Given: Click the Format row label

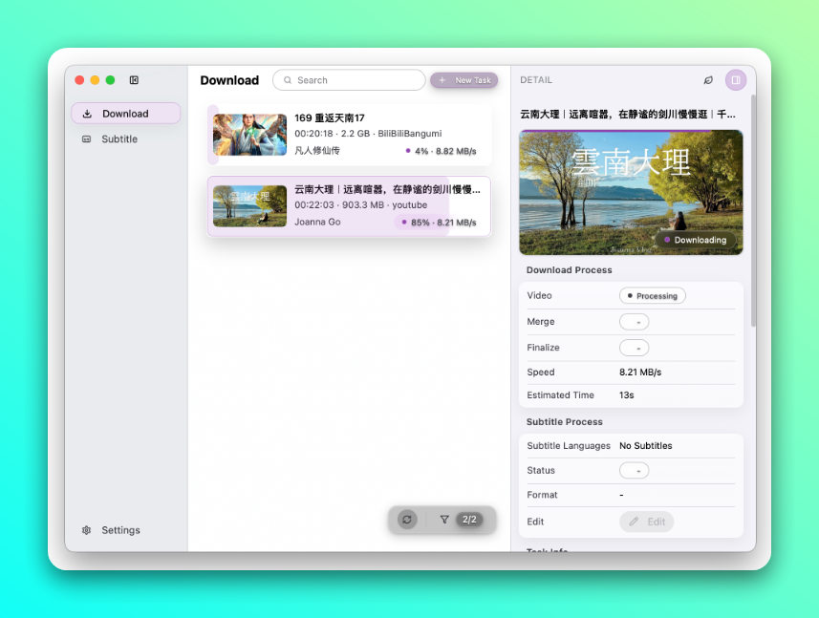Looking at the screenshot, I should pos(542,495).
